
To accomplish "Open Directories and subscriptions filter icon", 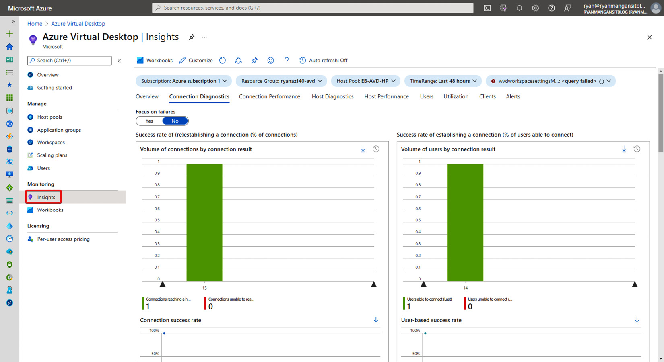I will pyautogui.click(x=503, y=8).
